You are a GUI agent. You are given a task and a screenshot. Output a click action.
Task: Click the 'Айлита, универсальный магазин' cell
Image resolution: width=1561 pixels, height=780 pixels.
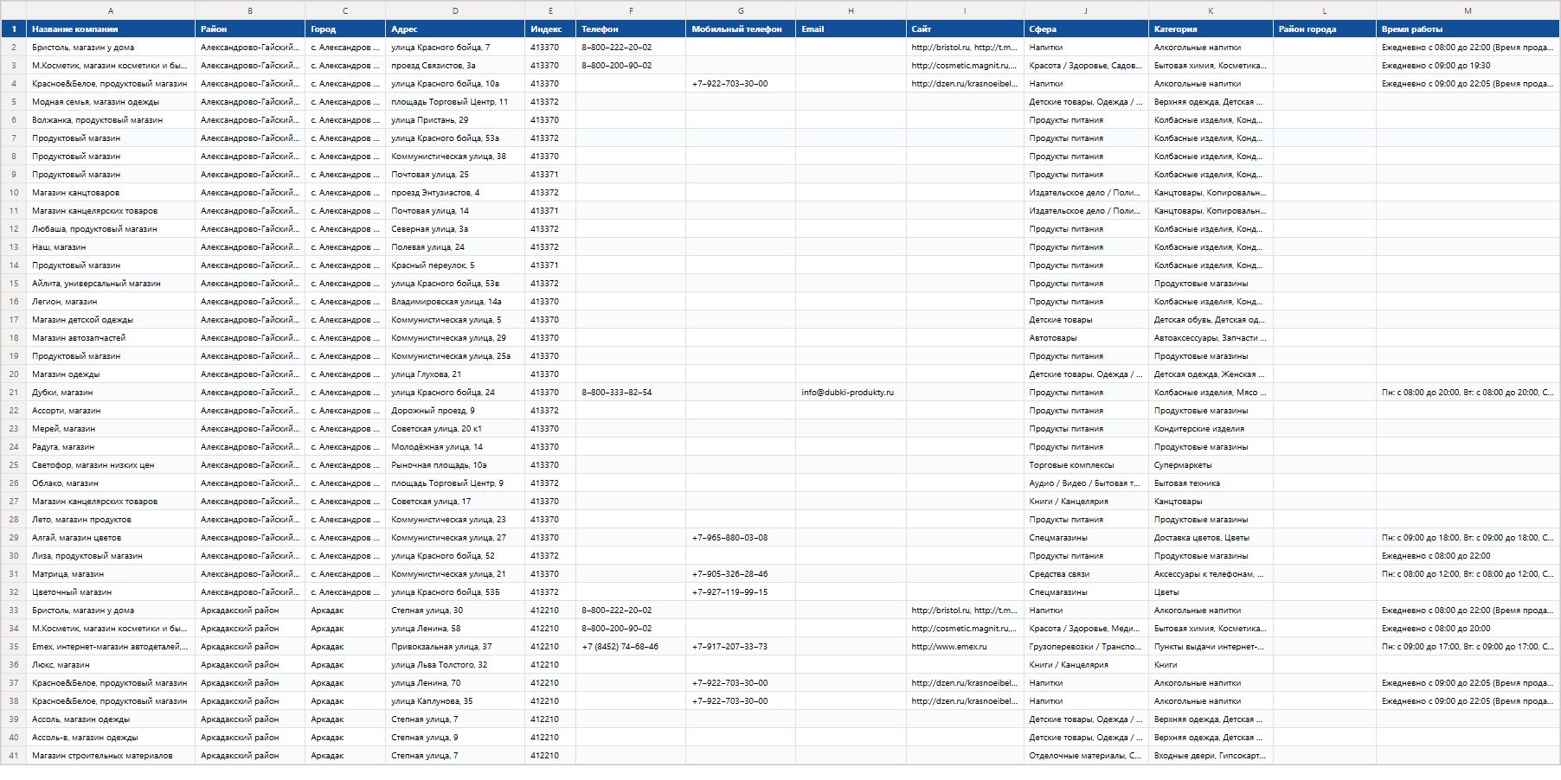pyautogui.click(x=111, y=284)
